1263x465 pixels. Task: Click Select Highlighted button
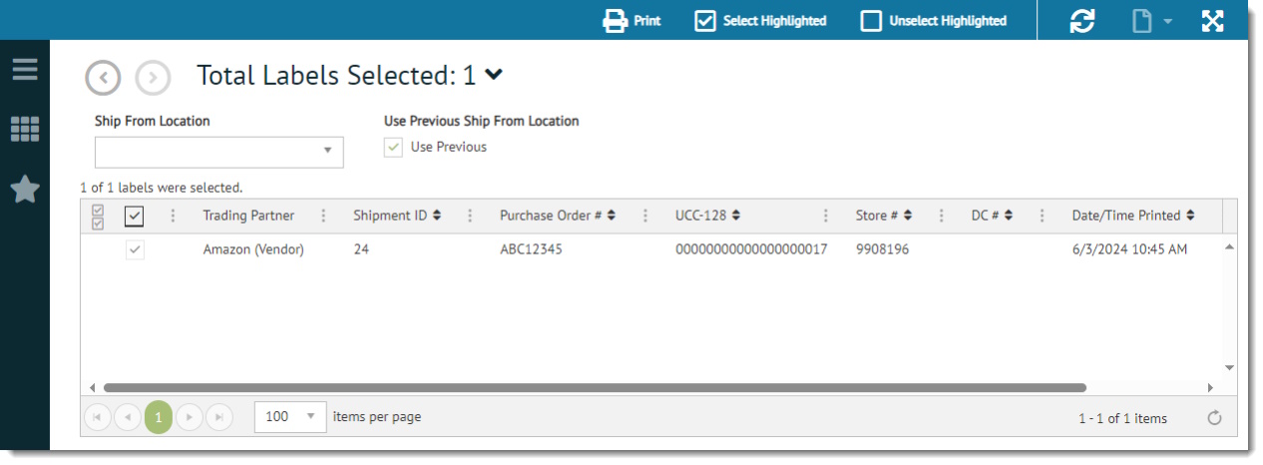760,21
